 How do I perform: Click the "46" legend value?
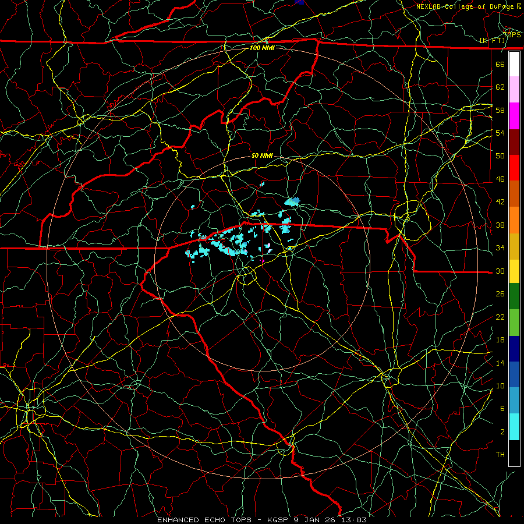tap(500, 179)
